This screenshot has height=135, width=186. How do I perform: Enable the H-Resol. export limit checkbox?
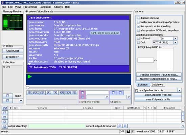(138, 38)
